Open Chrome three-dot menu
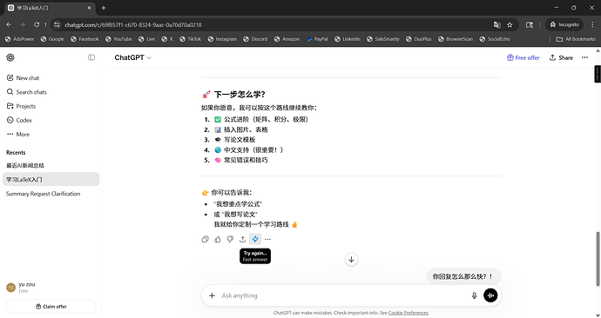The width and height of the screenshot is (601, 318). 592,24
